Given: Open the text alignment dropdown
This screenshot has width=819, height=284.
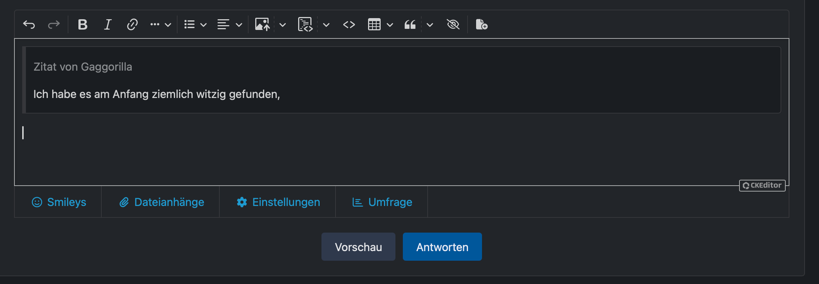Looking at the screenshot, I should (229, 25).
